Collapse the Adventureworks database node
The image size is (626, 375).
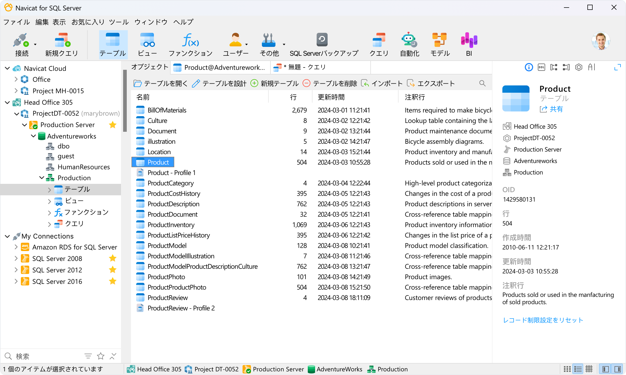coord(33,136)
